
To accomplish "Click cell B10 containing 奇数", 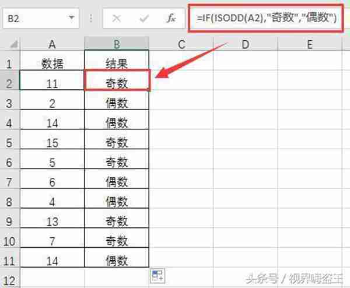I will click(117, 238).
